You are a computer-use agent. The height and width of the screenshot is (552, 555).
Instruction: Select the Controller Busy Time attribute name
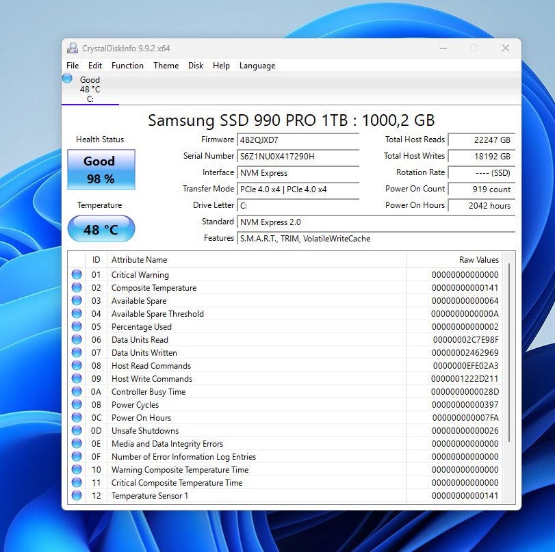click(149, 392)
